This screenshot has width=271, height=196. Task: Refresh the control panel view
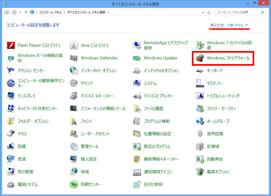pyautogui.click(x=209, y=12)
